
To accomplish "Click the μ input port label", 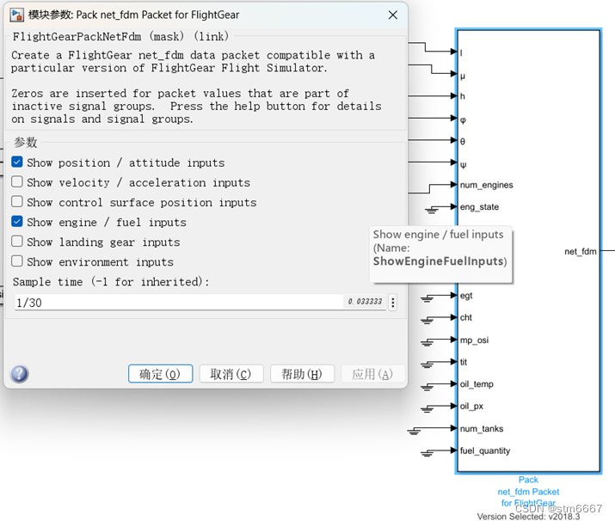I will click(463, 76).
